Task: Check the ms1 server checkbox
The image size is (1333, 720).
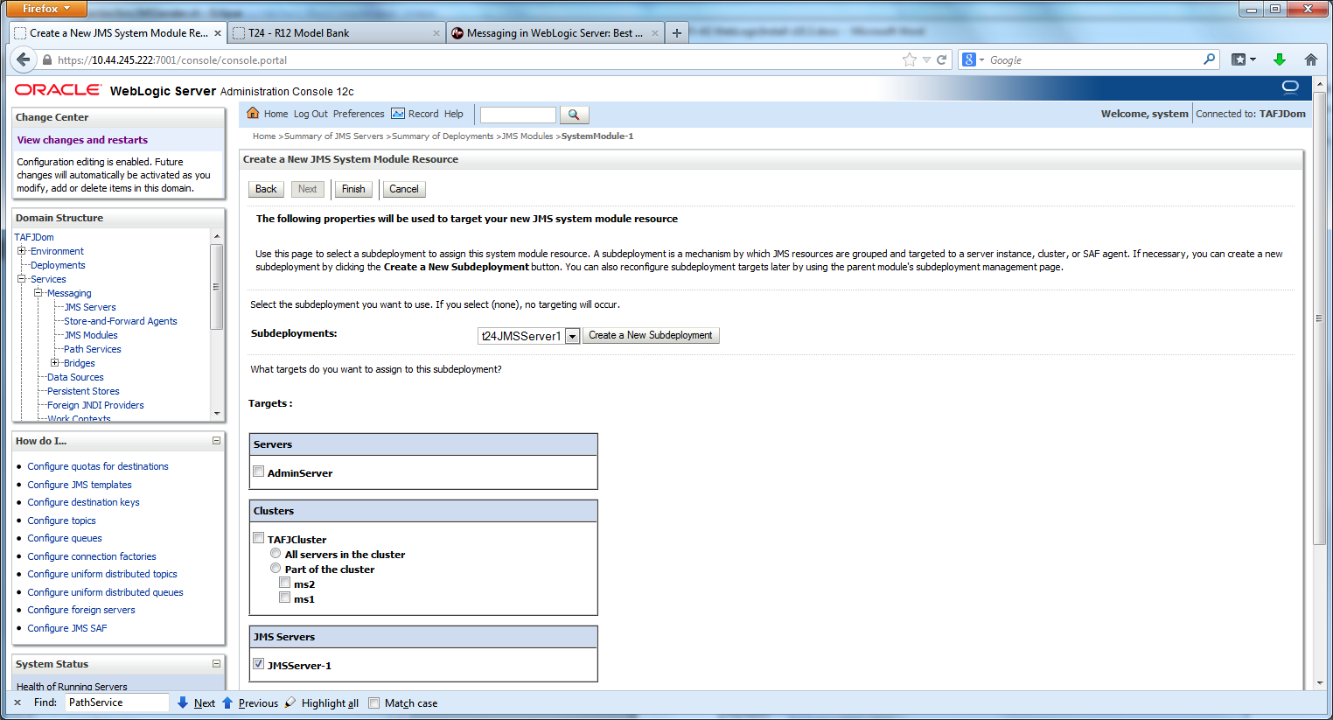Action: pos(285,598)
